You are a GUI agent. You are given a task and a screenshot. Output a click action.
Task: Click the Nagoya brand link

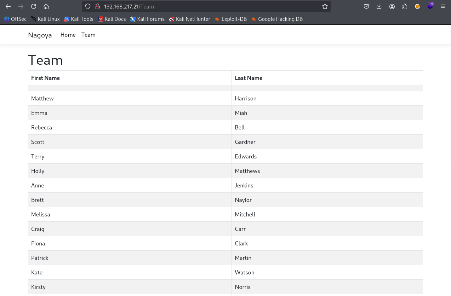[x=40, y=35]
